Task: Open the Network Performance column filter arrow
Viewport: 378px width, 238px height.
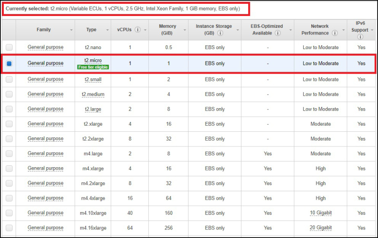Action: click(344, 30)
